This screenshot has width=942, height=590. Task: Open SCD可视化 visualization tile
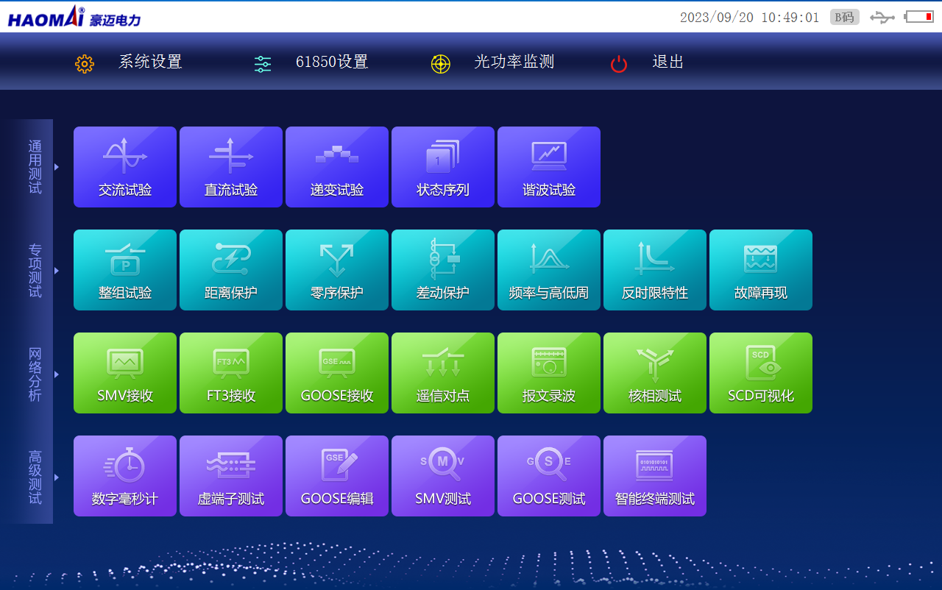pyautogui.click(x=761, y=373)
